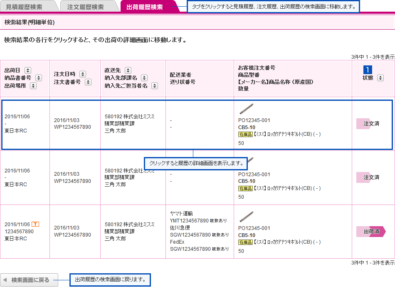Sort by 出荷日 using its sort icon
The height and width of the screenshot is (287, 395).
click(x=28, y=70)
